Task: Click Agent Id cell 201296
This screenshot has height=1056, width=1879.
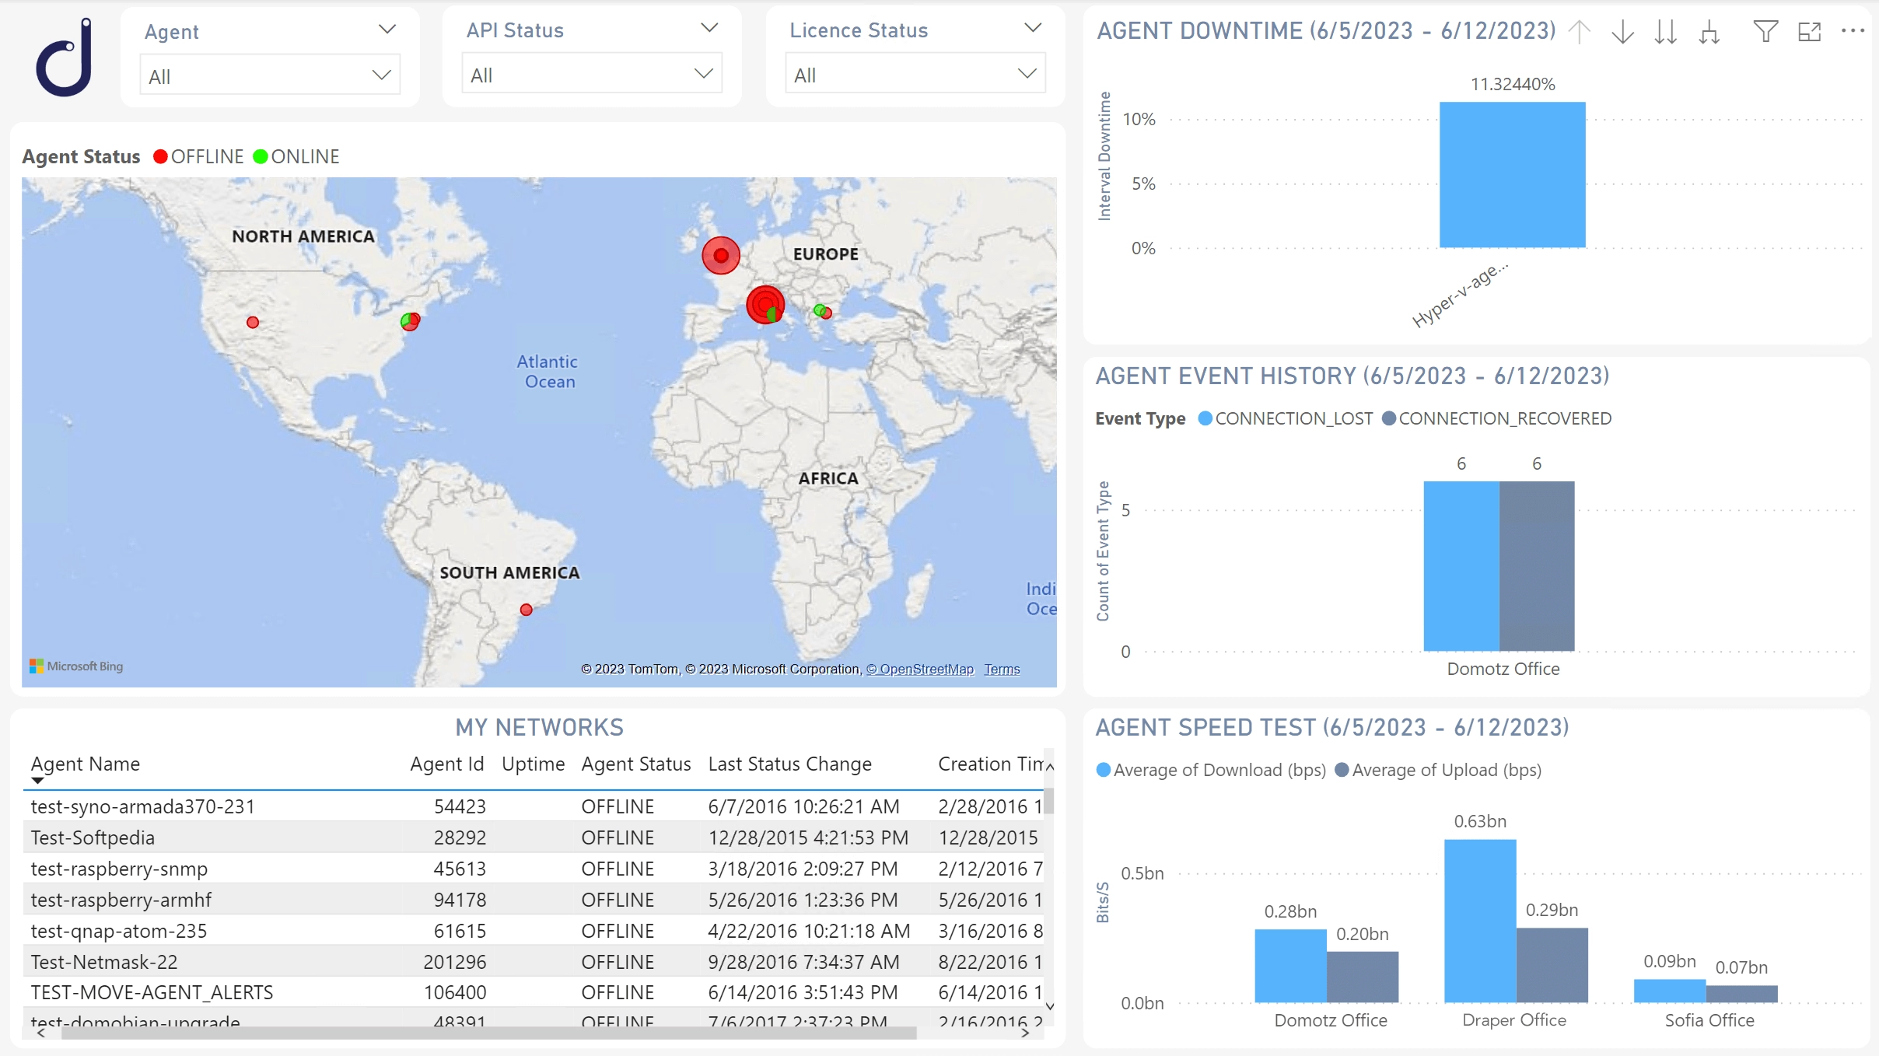Action: 455,962
